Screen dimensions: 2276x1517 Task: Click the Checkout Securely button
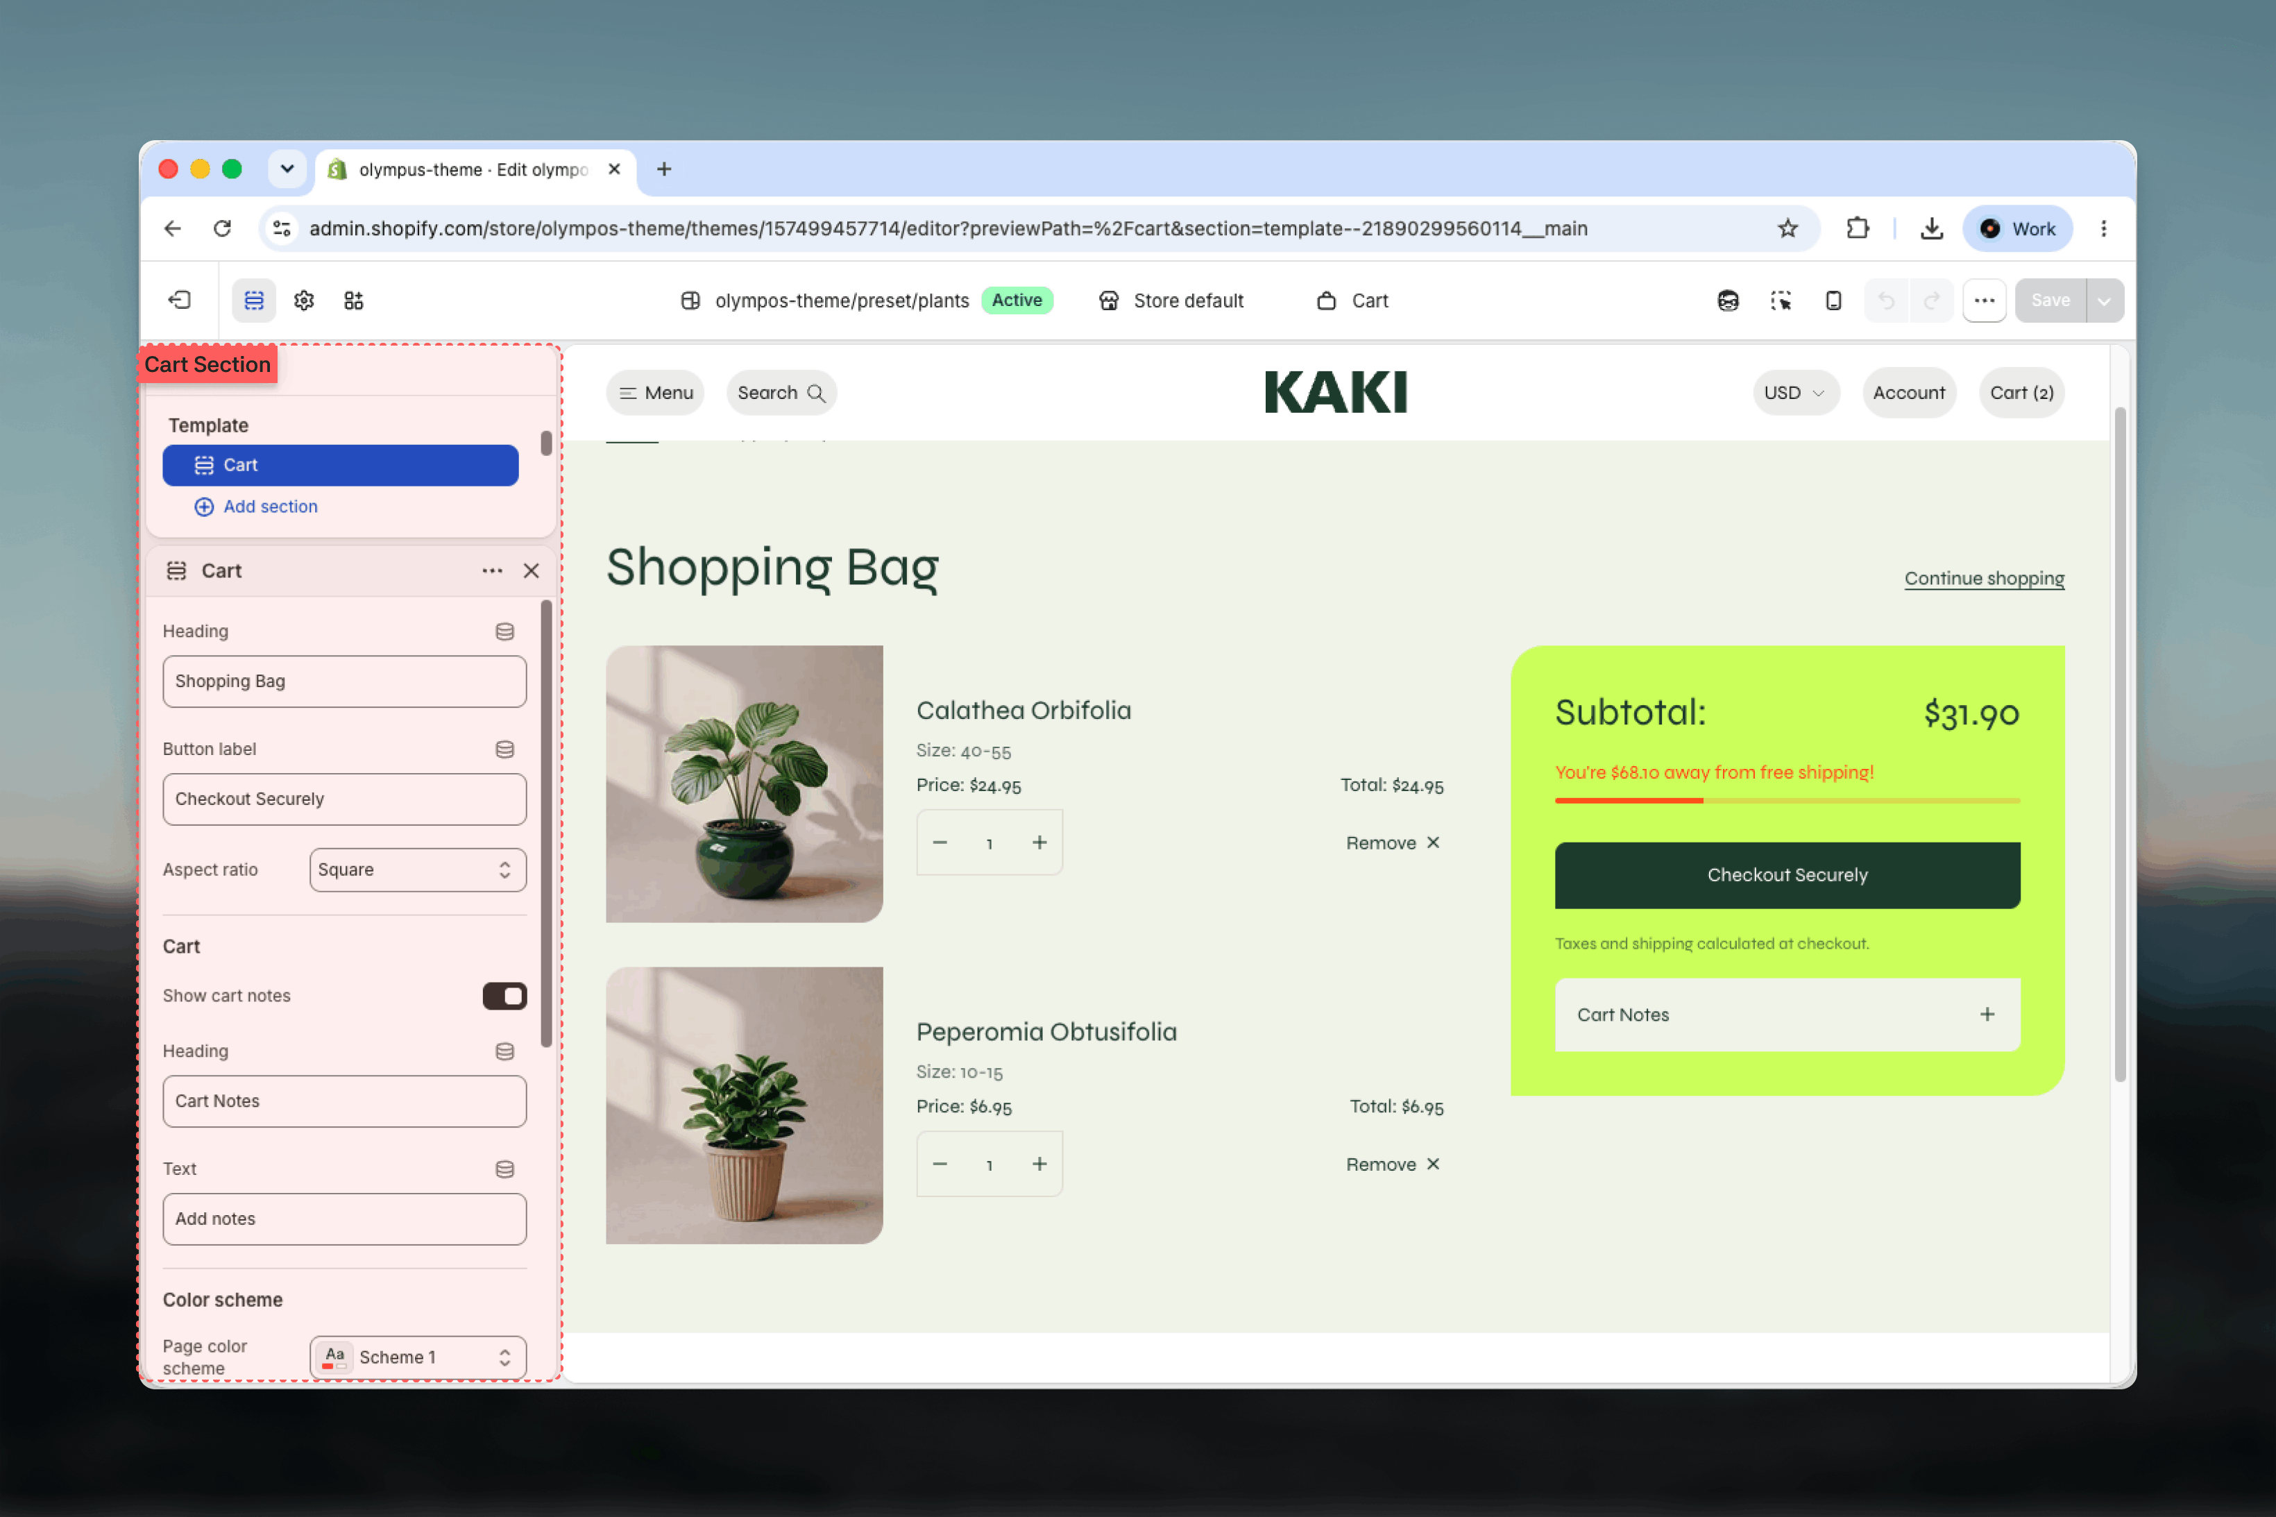[1787, 874]
